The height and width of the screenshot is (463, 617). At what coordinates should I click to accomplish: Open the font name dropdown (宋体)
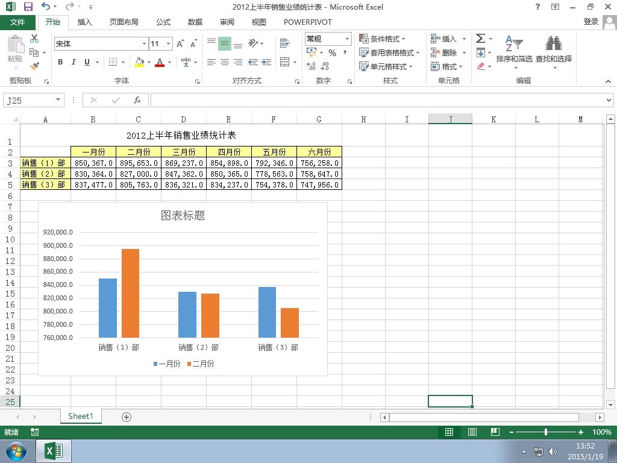(144, 43)
